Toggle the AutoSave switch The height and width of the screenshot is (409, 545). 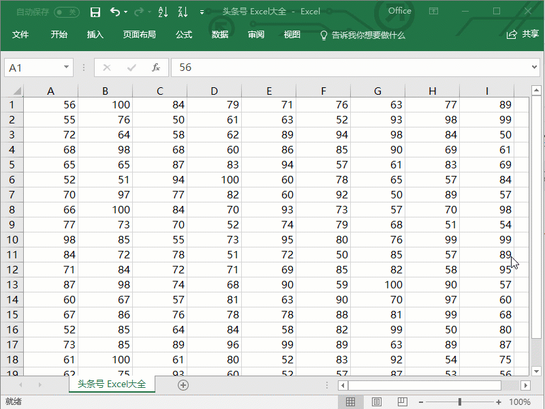[66, 12]
